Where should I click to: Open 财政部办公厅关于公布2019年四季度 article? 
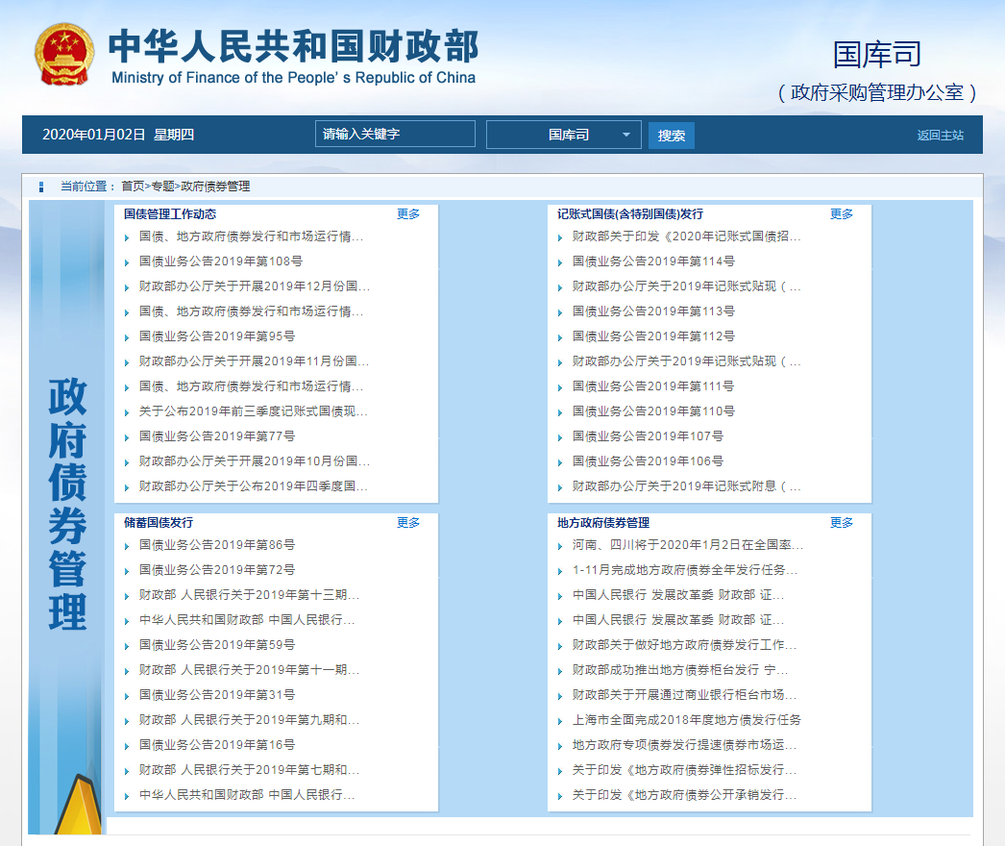point(254,486)
